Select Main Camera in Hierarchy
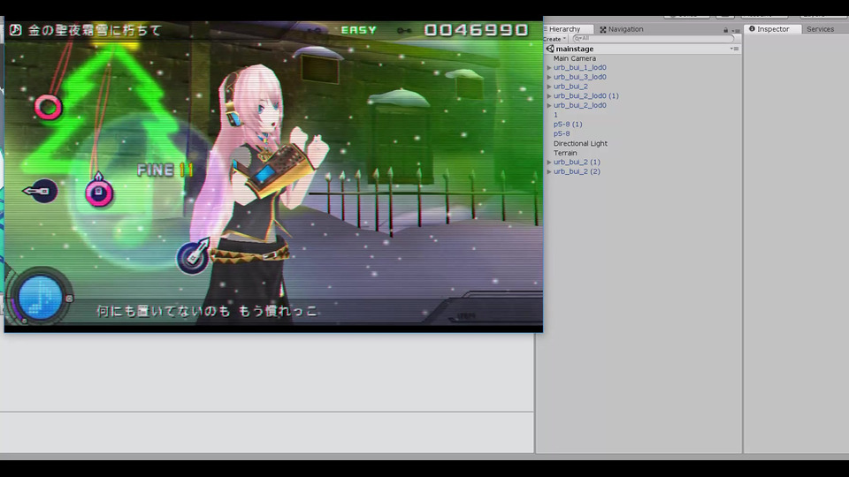This screenshot has width=849, height=477. pyautogui.click(x=575, y=58)
